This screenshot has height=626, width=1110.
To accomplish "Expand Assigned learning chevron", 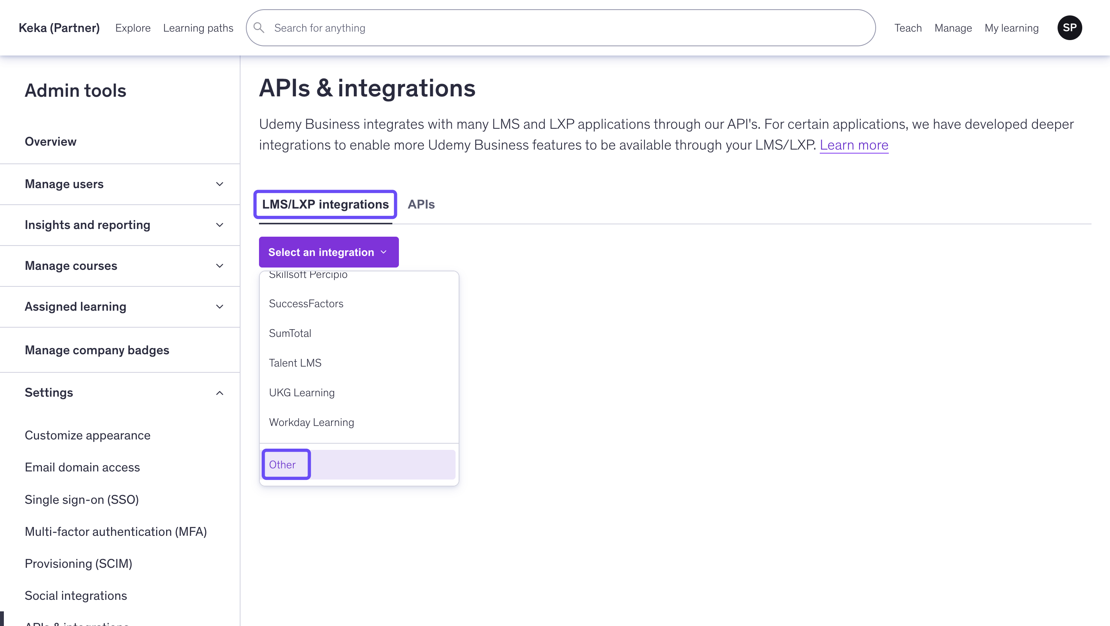I will [219, 307].
